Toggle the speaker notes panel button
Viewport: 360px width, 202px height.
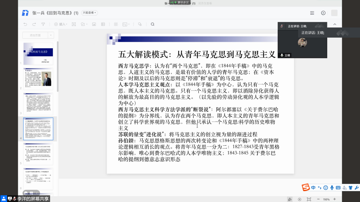coord(290,199)
